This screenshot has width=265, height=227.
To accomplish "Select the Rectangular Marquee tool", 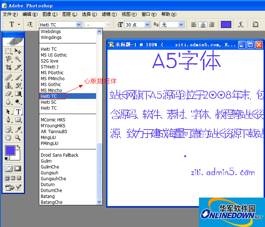I will tap(8, 51).
